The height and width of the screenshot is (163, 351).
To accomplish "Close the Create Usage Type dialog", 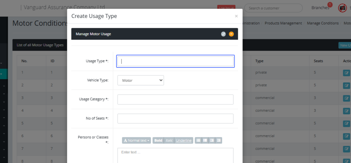I will pyautogui.click(x=236, y=16).
